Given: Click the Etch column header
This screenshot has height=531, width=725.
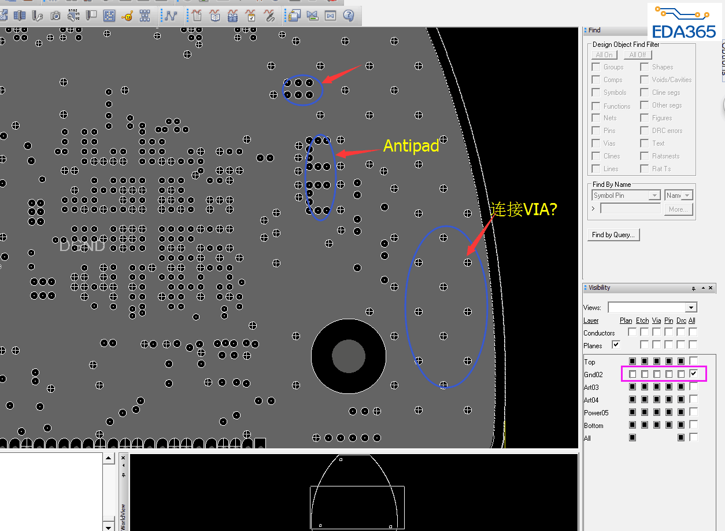Looking at the screenshot, I should (642, 320).
